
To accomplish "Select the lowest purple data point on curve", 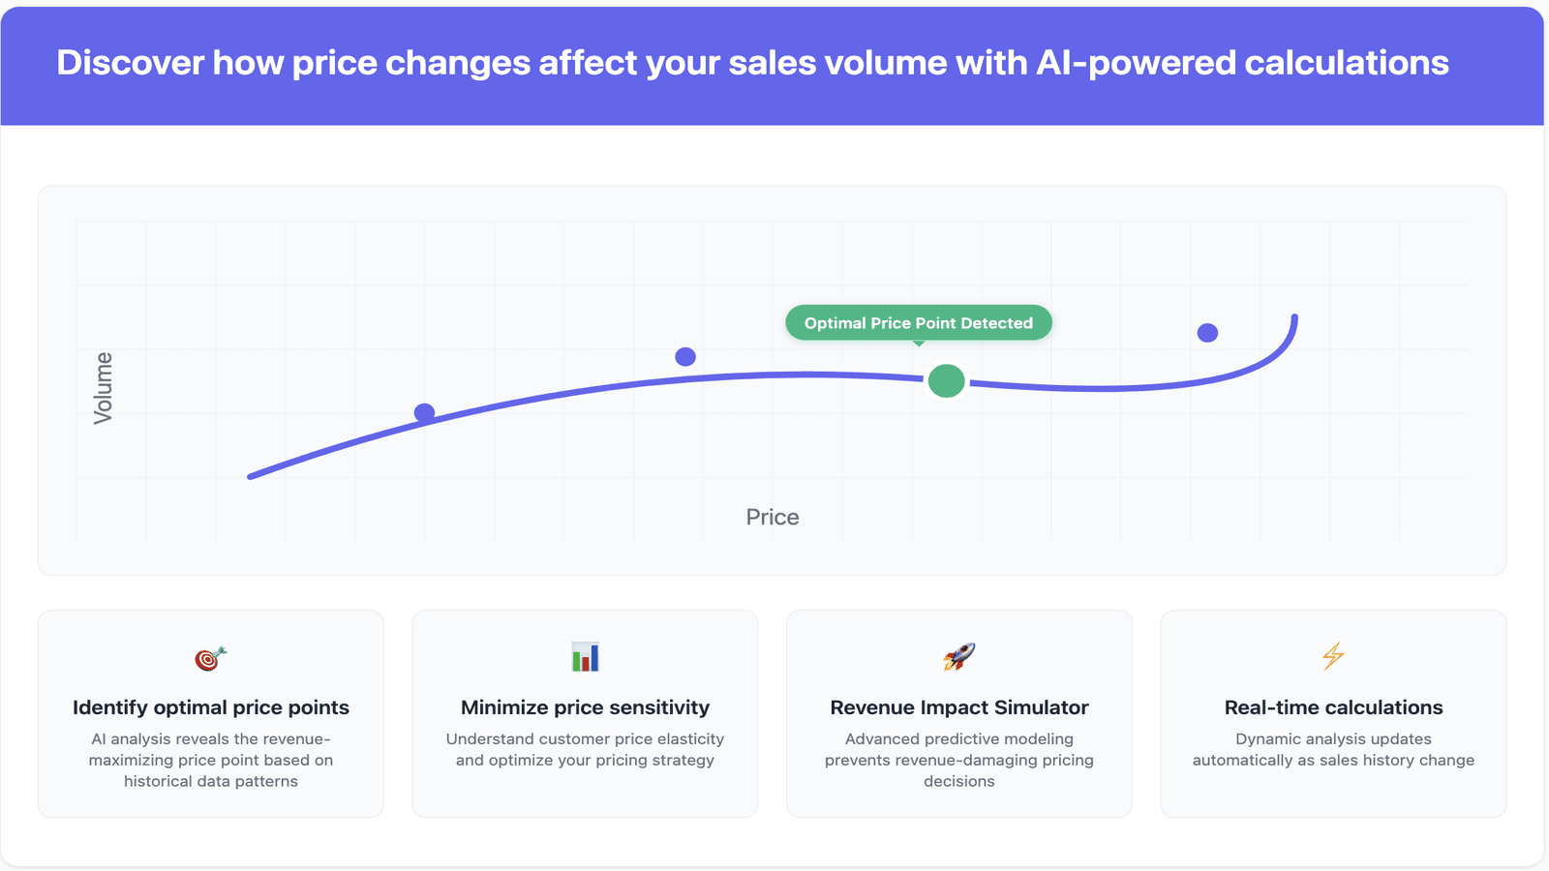I will tap(424, 413).
